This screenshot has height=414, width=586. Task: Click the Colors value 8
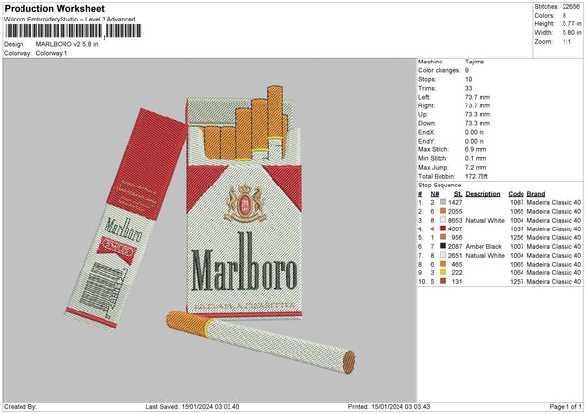pos(565,16)
